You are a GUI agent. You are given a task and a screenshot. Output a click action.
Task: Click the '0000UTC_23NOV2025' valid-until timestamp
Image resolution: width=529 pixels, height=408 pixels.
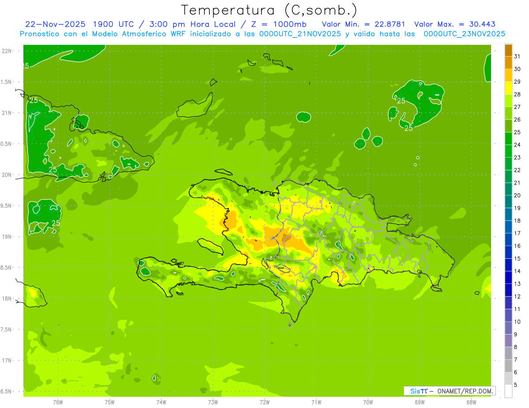464,34
